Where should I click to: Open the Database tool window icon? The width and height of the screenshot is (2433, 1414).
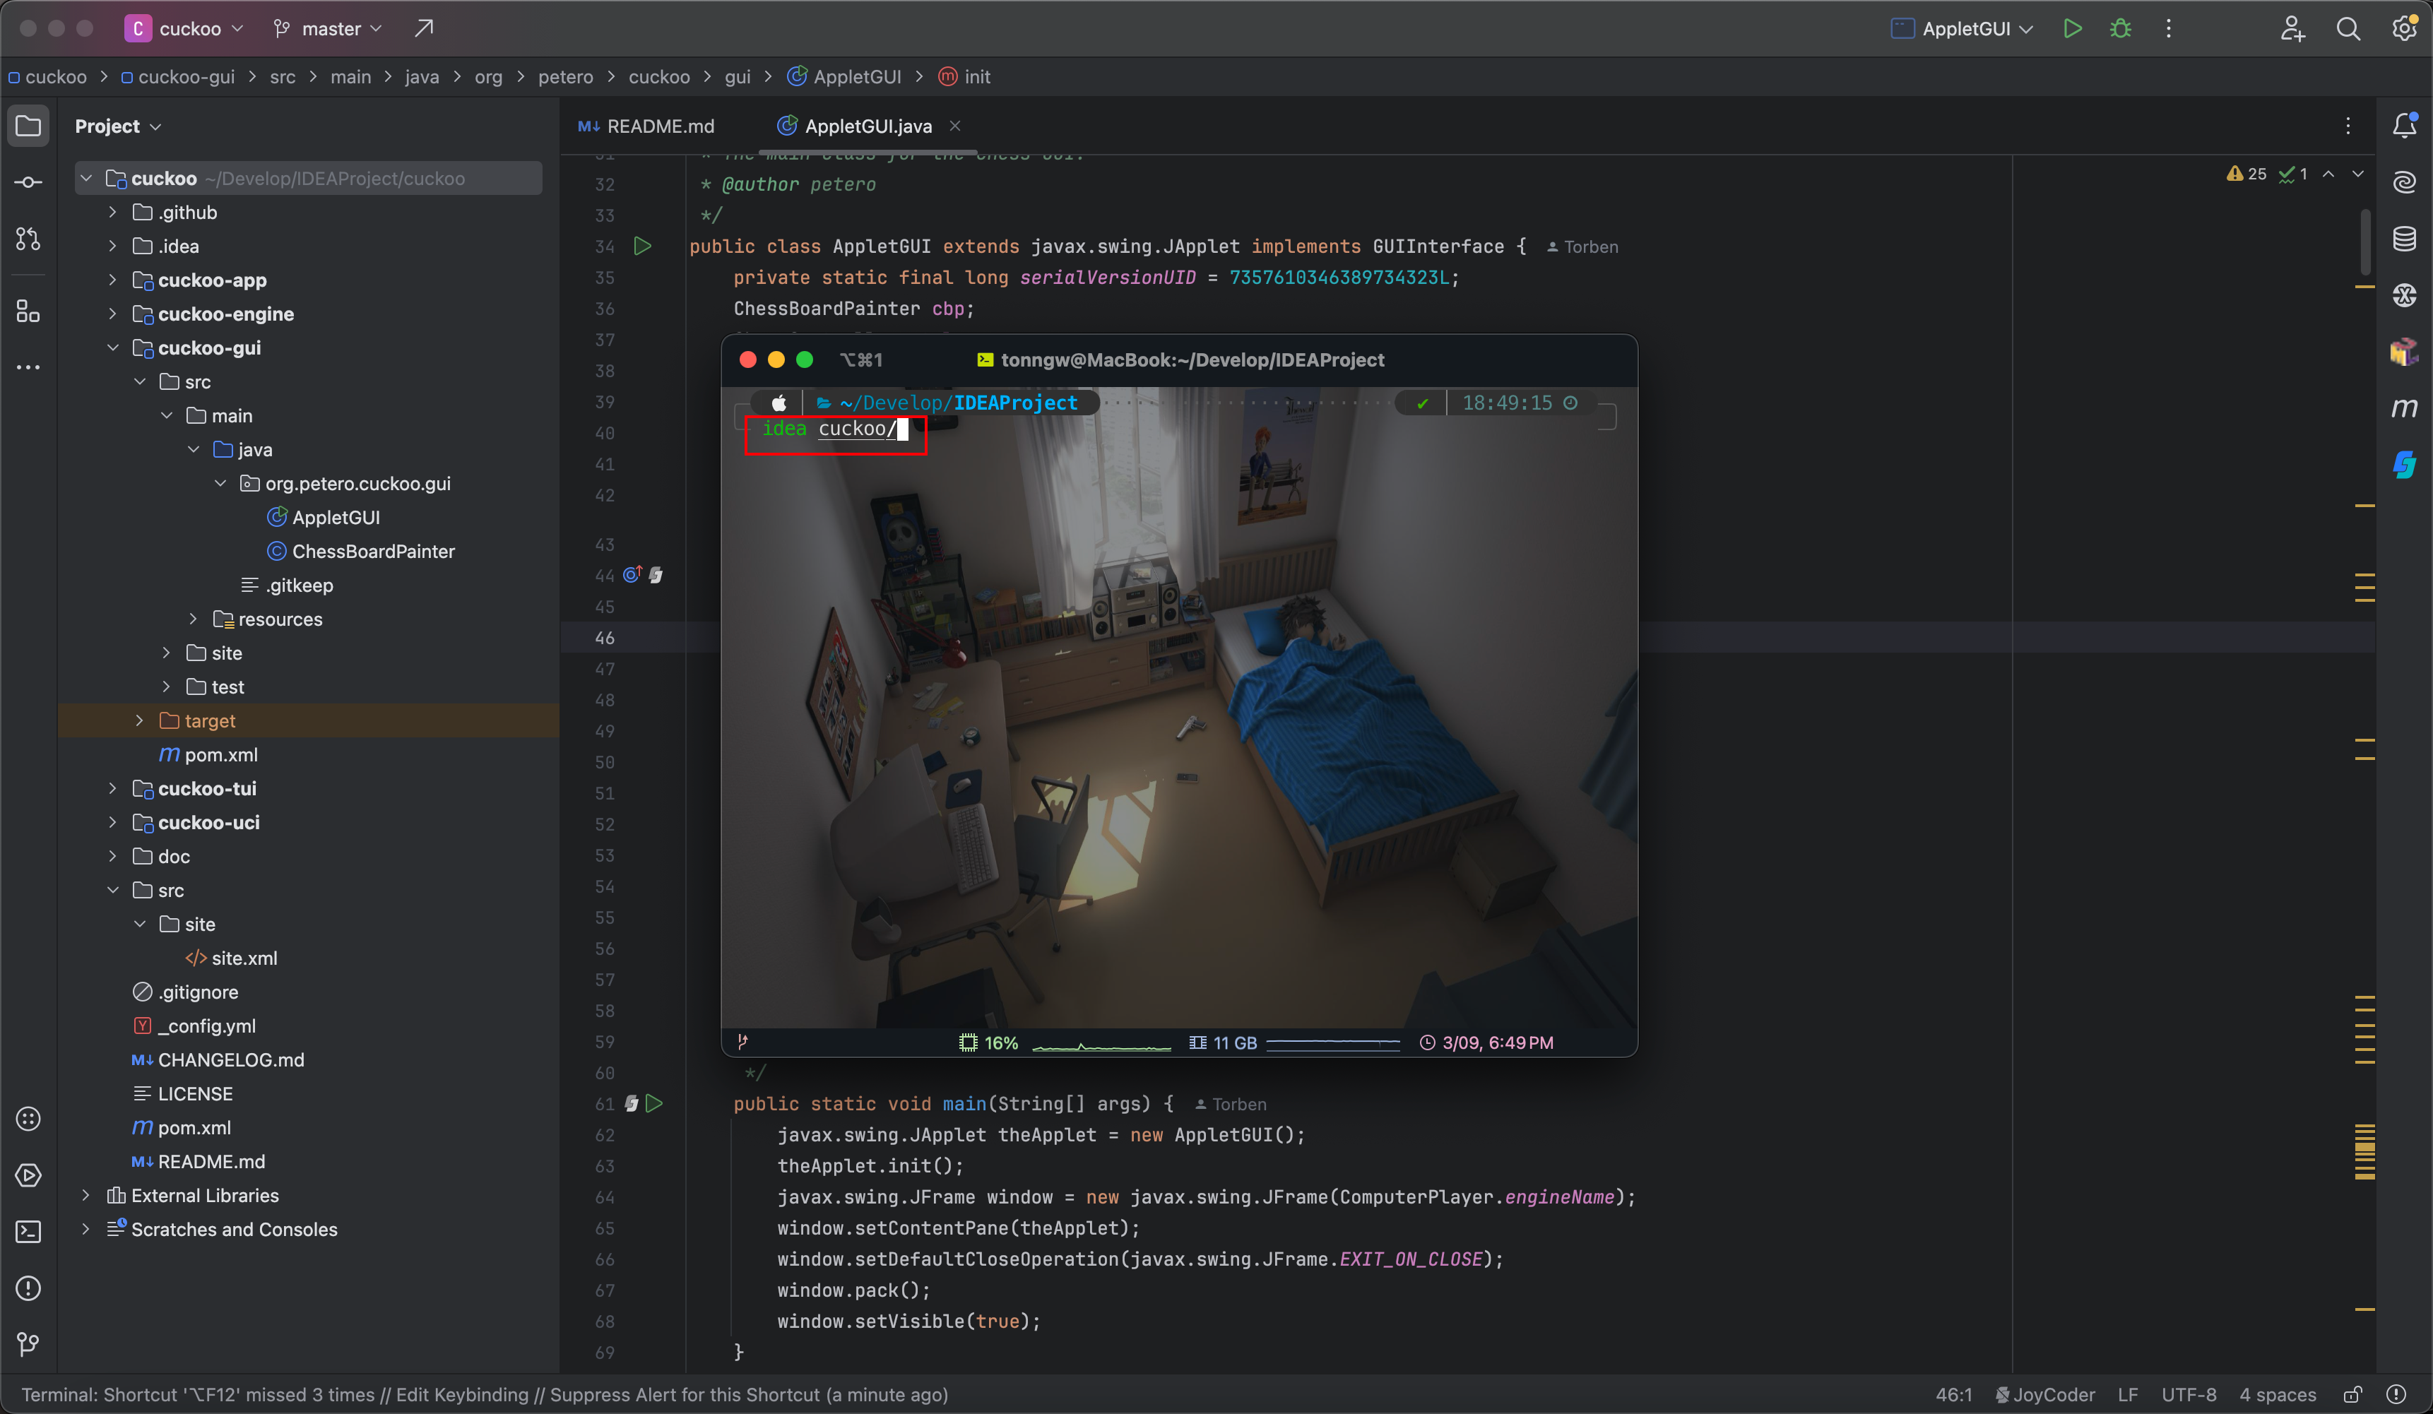[2404, 239]
